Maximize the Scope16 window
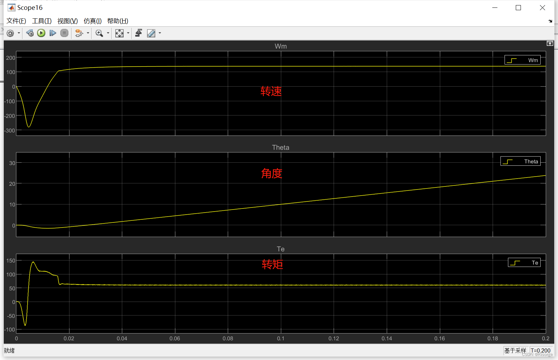 pos(518,8)
